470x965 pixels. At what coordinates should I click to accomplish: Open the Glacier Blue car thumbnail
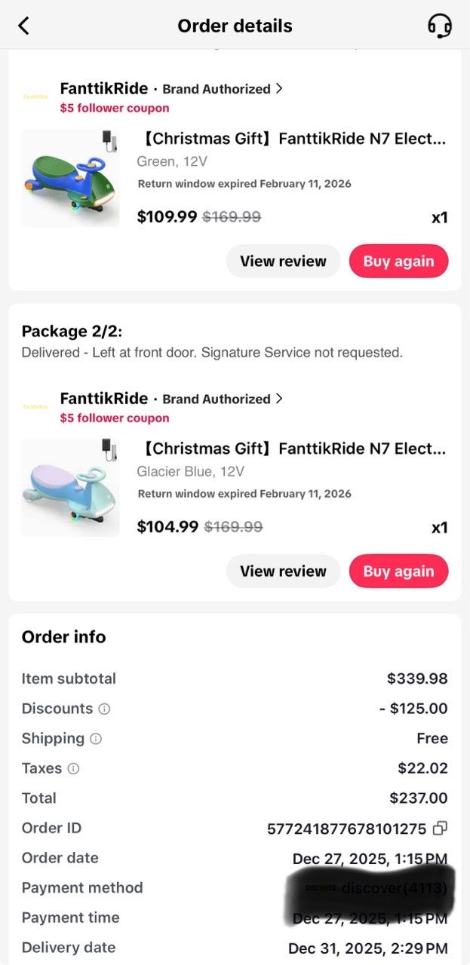[x=70, y=488]
